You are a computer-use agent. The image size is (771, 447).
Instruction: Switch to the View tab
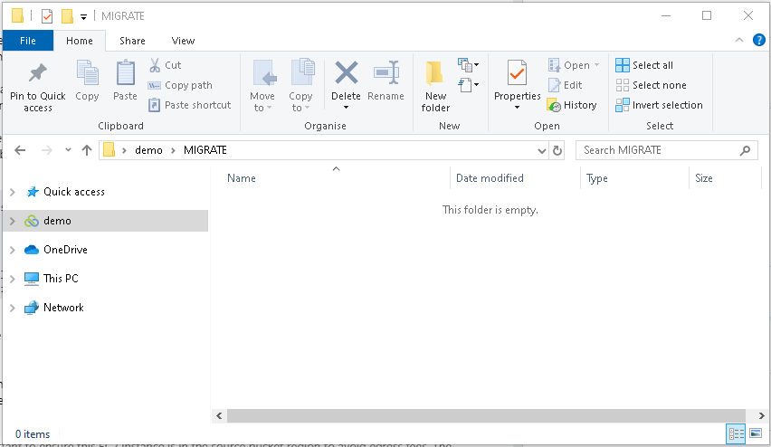183,41
